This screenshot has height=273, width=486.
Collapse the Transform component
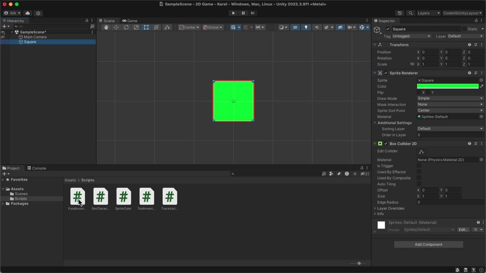375,45
